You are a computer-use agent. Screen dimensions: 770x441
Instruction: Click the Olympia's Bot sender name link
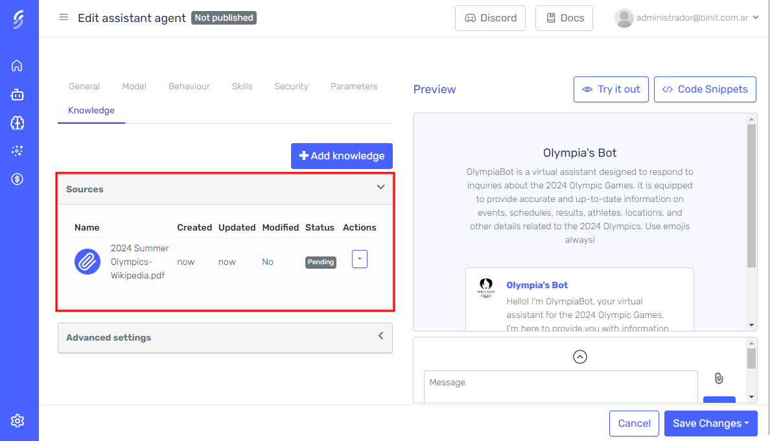point(537,285)
